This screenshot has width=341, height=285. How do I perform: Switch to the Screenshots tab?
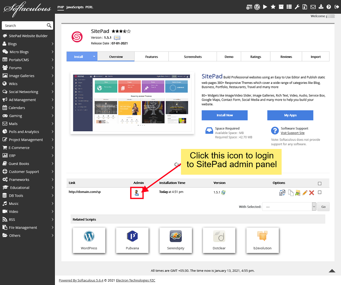pos(193,57)
